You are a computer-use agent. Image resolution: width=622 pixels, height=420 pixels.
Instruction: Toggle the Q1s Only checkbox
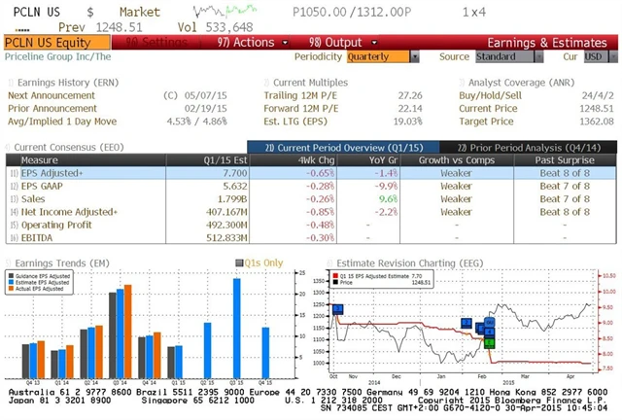pos(240,262)
